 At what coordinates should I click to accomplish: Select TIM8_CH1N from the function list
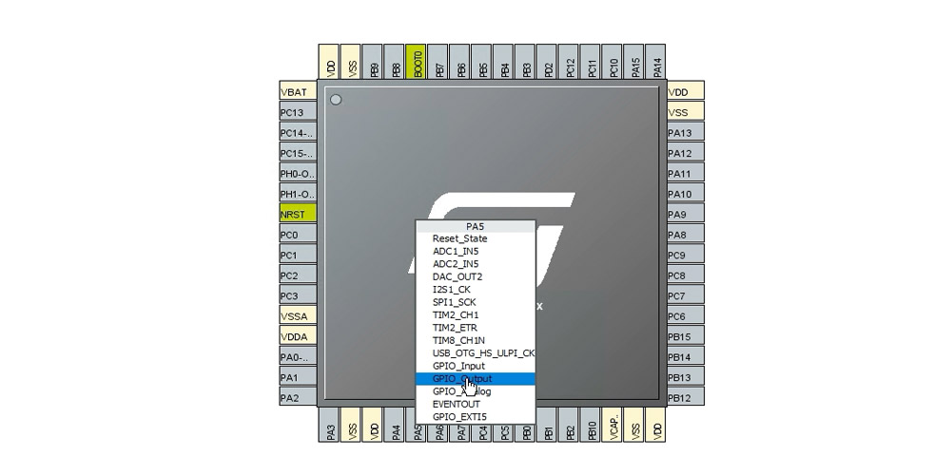pyautogui.click(x=475, y=340)
